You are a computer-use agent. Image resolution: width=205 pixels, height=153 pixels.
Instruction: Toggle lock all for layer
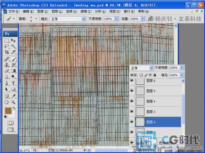155,75
